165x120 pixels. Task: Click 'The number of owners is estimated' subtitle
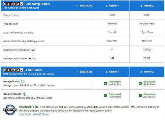point(21,8)
